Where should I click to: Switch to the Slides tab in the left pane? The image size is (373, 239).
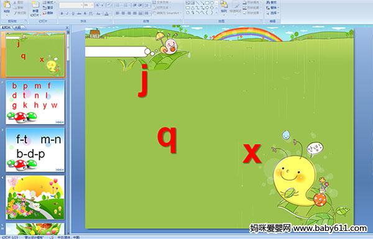point(6,27)
